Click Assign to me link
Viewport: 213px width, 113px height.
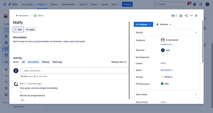[x=166, y=44]
